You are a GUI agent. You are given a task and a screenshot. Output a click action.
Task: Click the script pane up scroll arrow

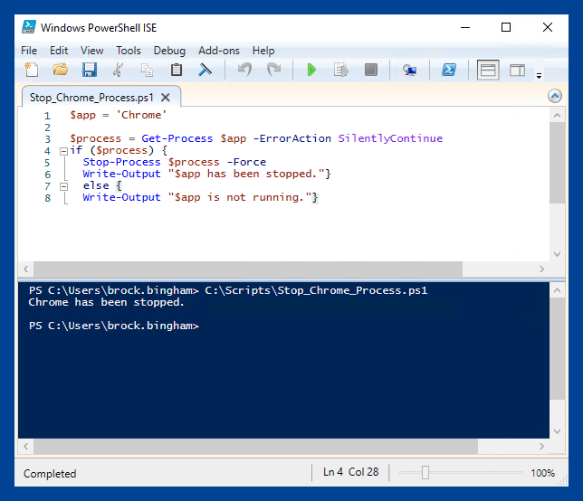[557, 116]
